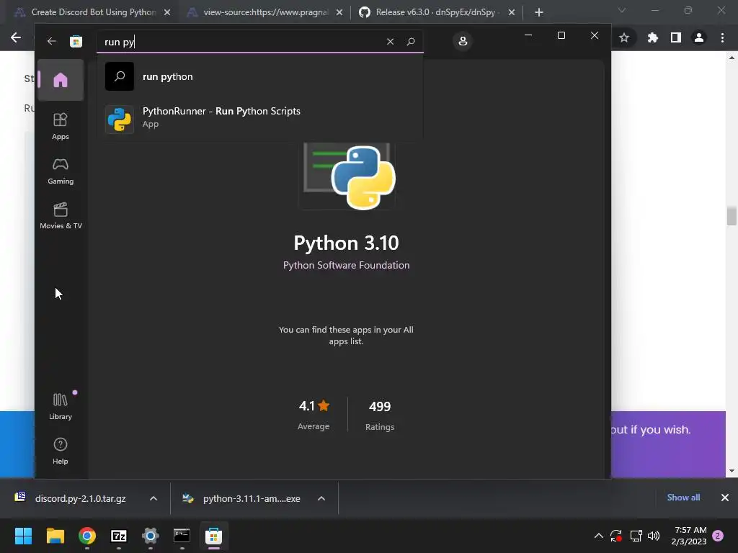Go back in the Chrome browser
Viewport: 738px width, 553px height.
pos(16,37)
